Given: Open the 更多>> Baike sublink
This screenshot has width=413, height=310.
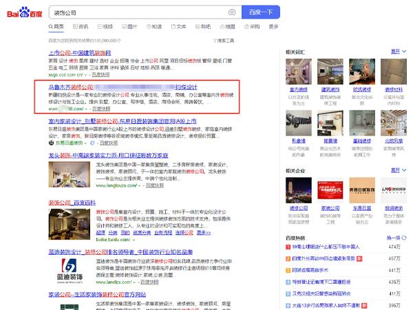Looking at the screenshot, I should 204,233.
